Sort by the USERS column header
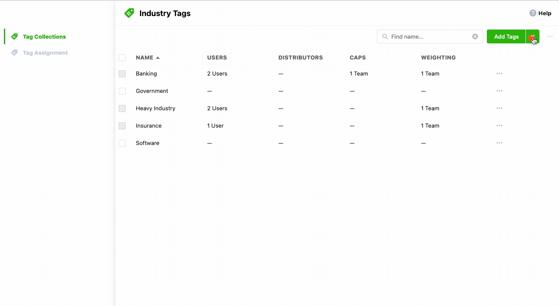The height and width of the screenshot is (306, 559). (217, 57)
